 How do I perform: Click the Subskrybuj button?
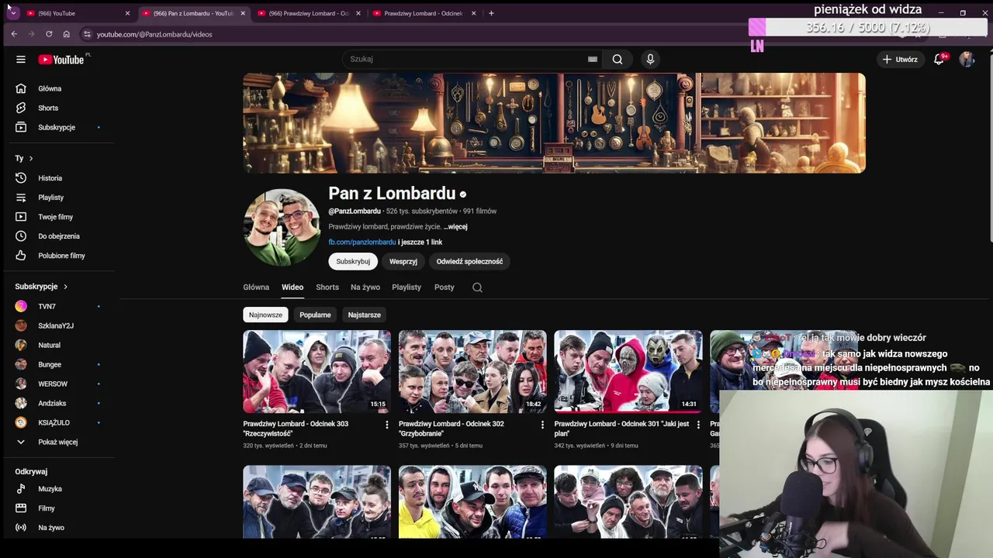click(x=353, y=261)
